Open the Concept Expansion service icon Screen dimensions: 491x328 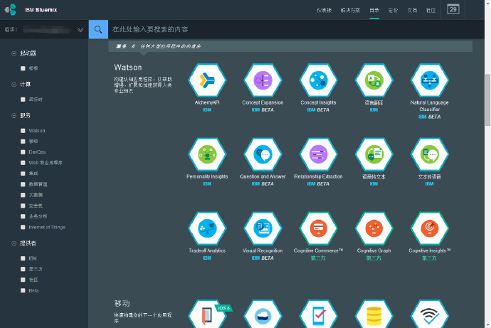(x=263, y=80)
